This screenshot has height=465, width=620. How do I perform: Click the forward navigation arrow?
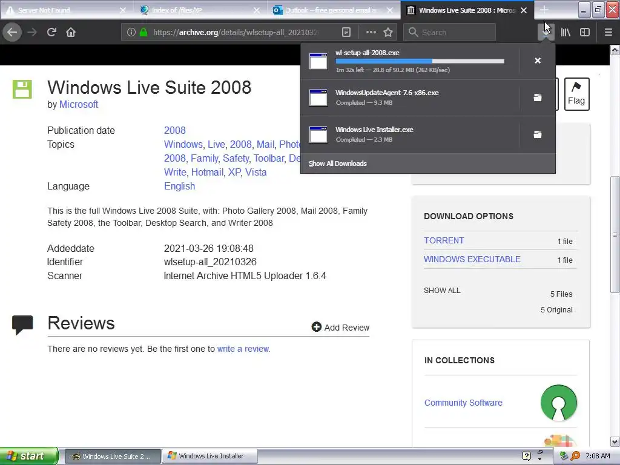[x=32, y=32]
